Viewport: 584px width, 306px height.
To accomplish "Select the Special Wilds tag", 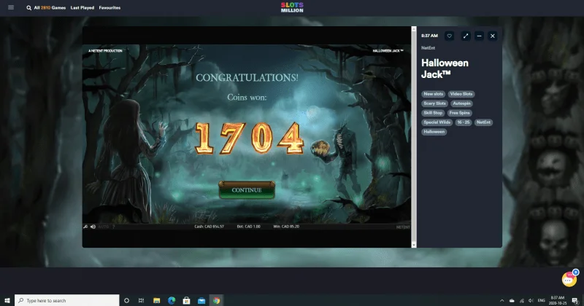I will tap(437, 122).
